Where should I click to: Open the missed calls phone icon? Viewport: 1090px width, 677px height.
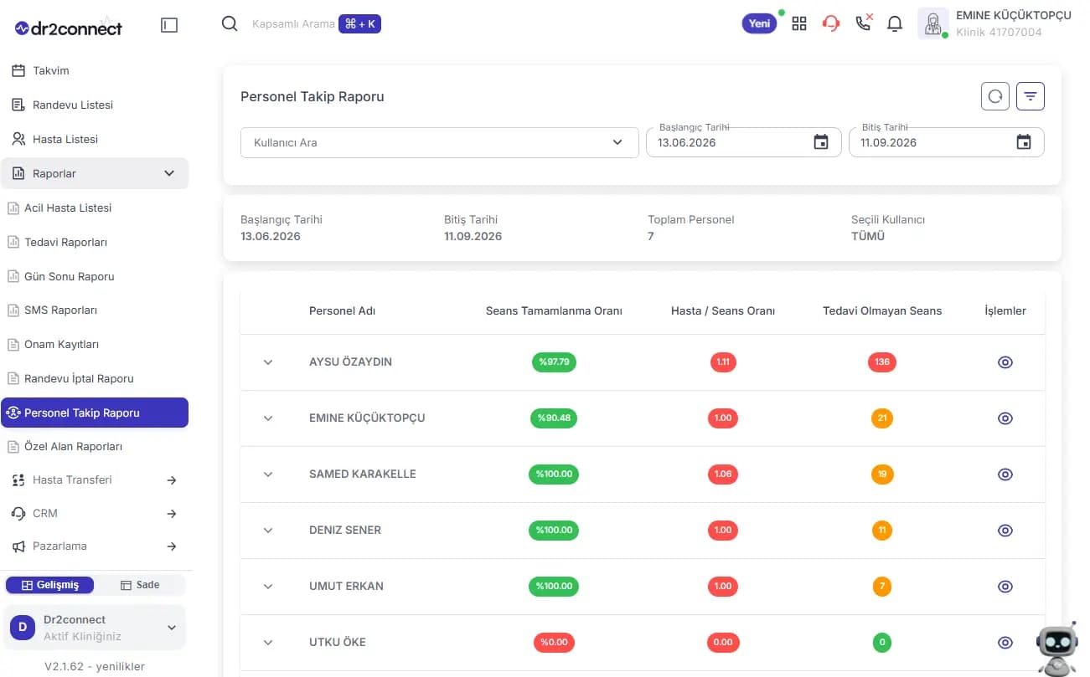click(x=863, y=23)
